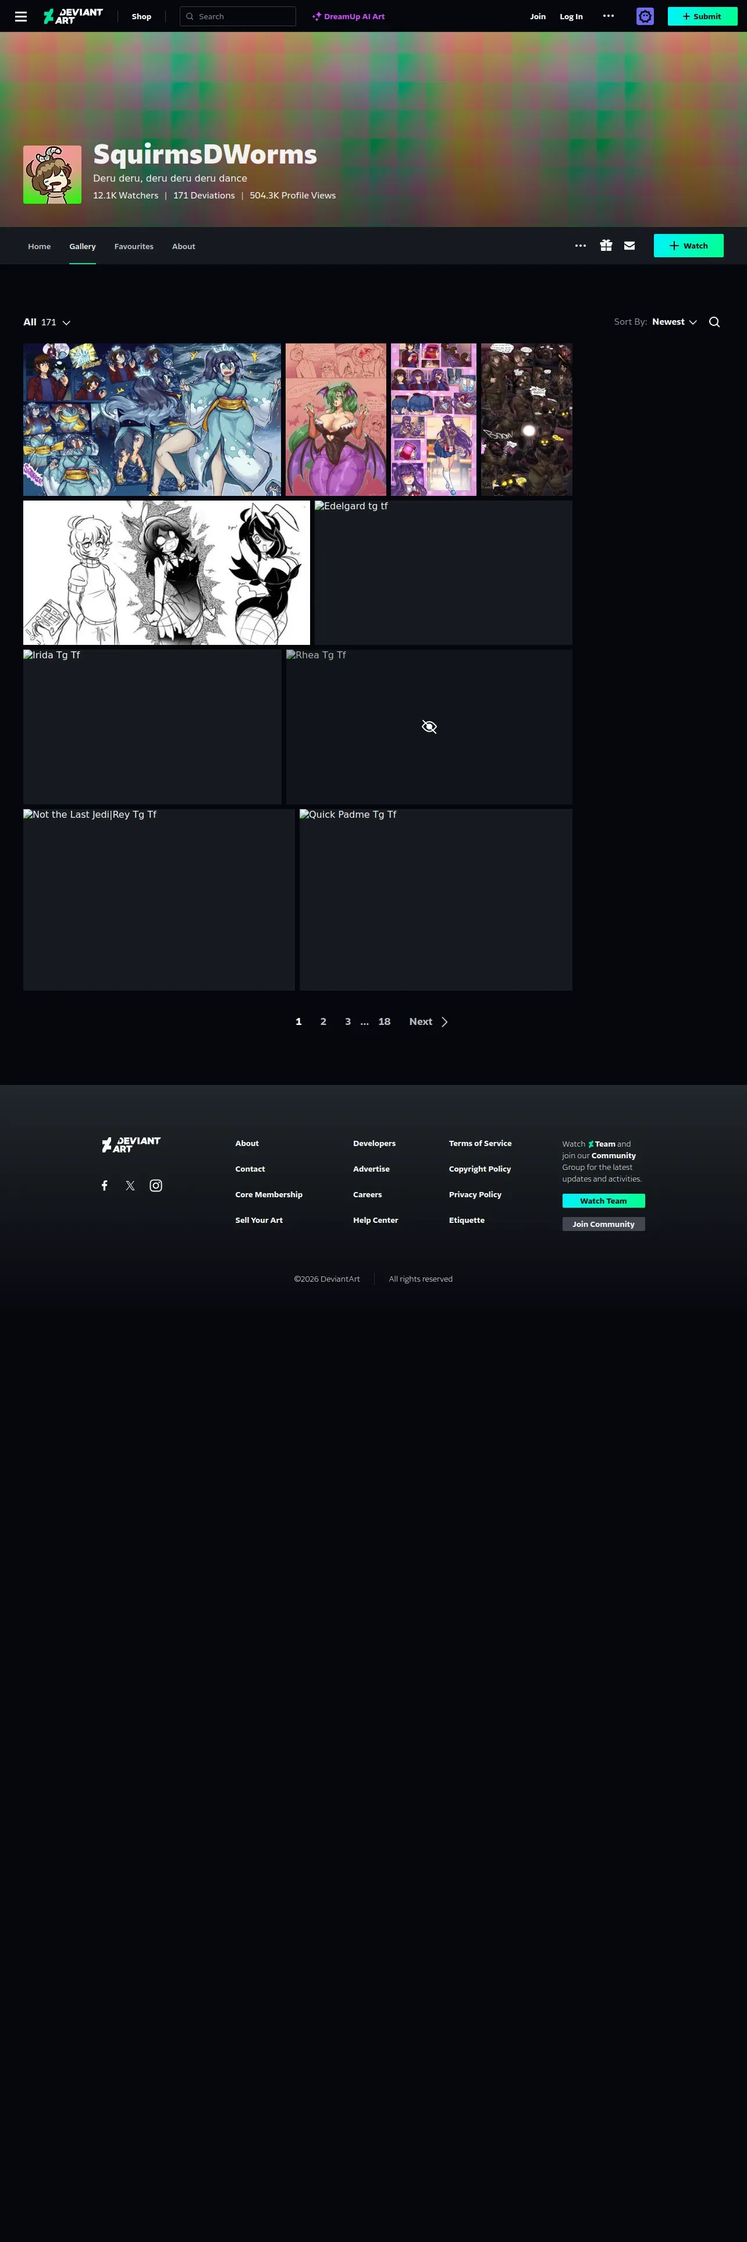Click footer Sell Your Art link
Viewport: 747px width, 2242px height.
click(x=259, y=1220)
